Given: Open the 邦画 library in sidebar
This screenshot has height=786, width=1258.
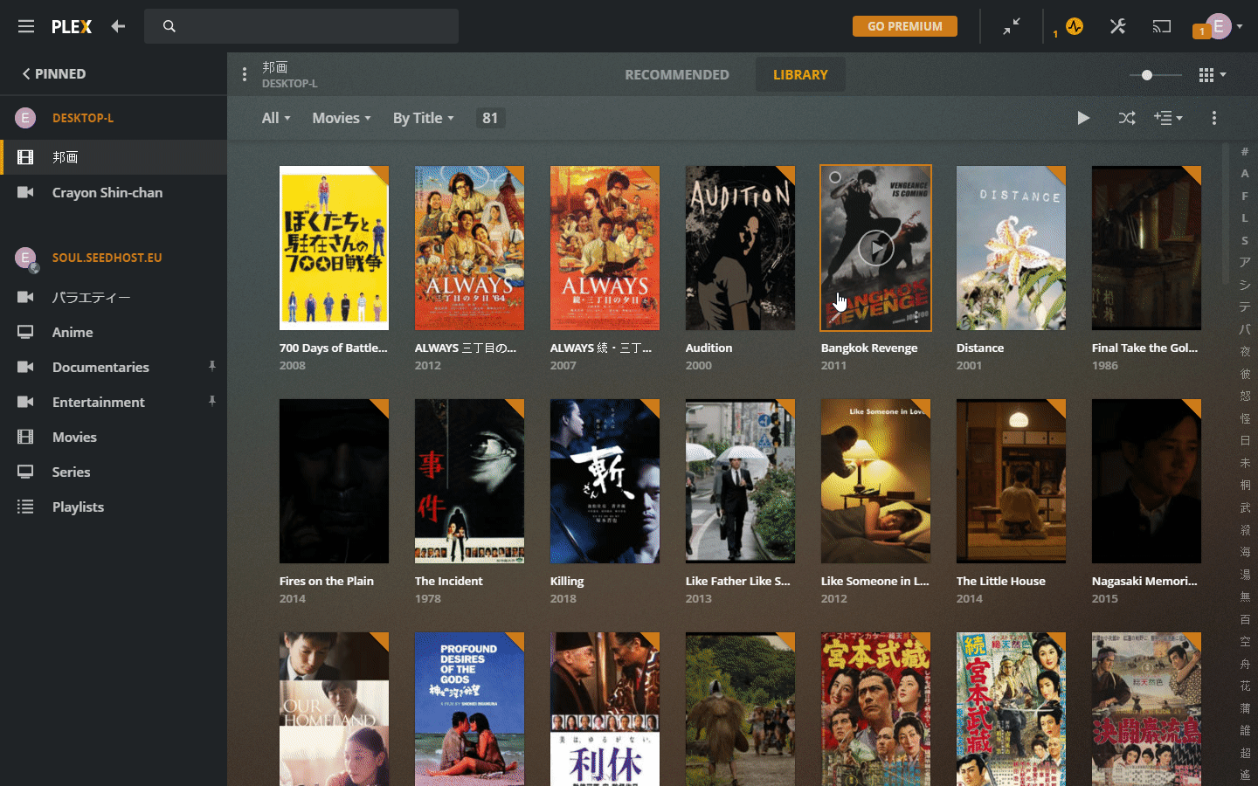Looking at the screenshot, I should click(114, 157).
